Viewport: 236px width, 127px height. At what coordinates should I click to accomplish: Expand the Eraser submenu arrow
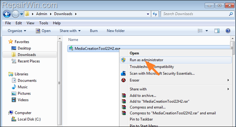click(x=228, y=80)
